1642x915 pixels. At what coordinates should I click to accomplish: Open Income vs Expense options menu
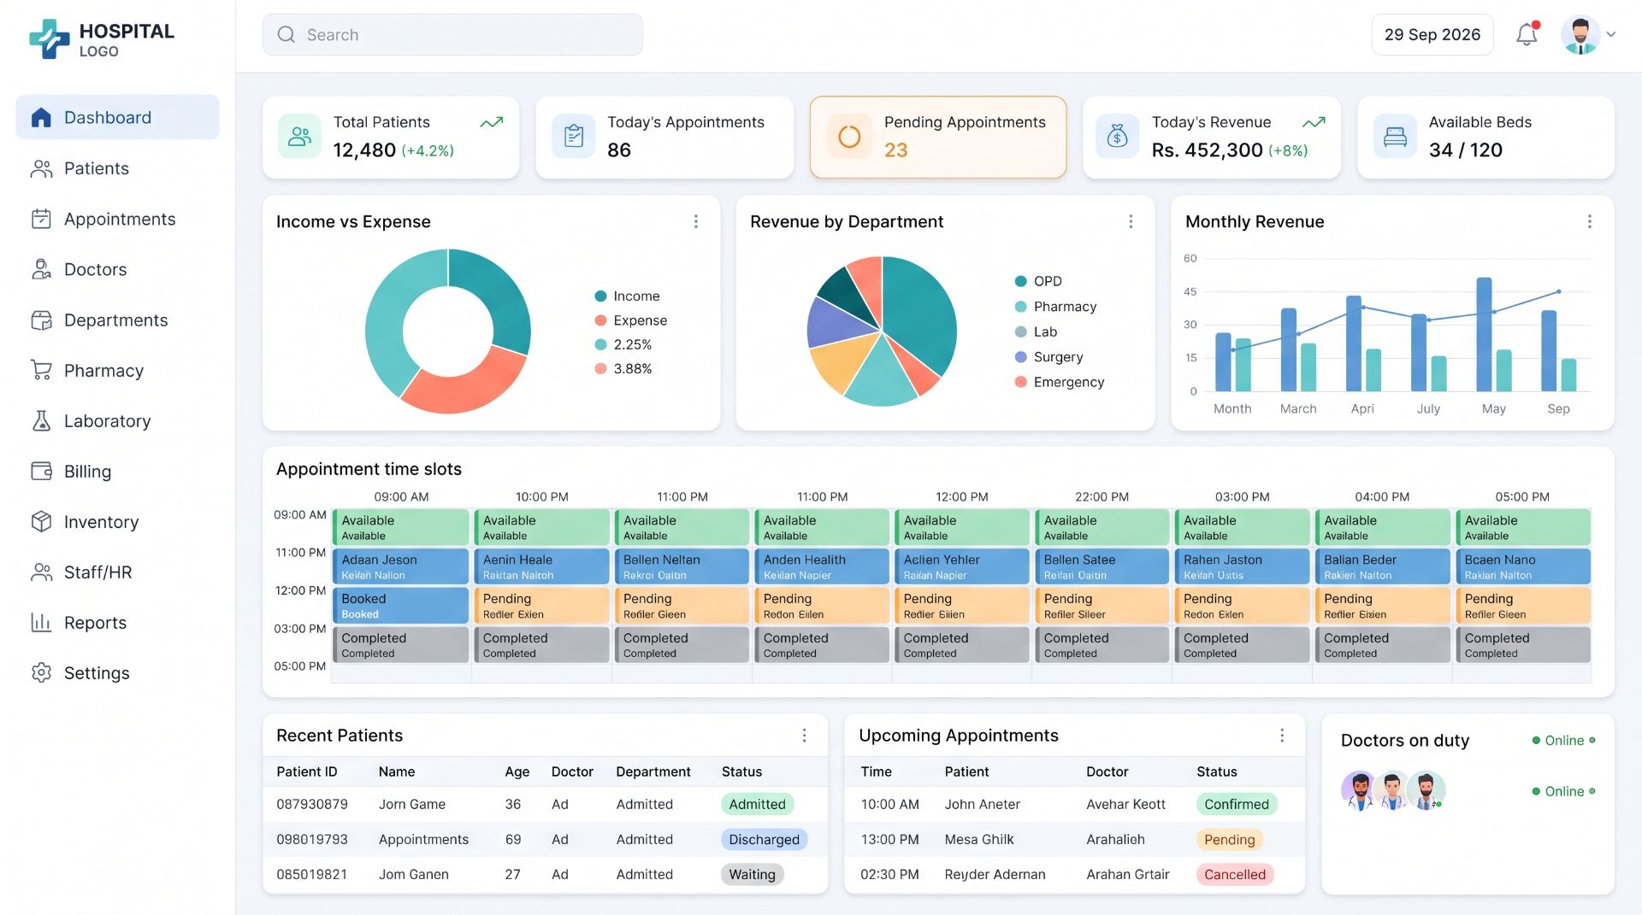[696, 221]
